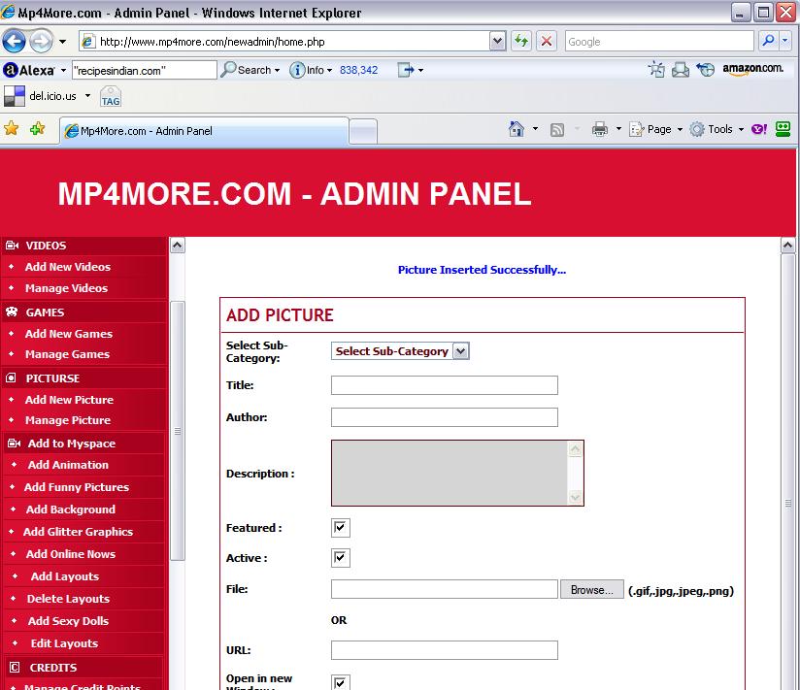Click the Author input field
The width and height of the screenshot is (800, 690).
[x=445, y=417]
